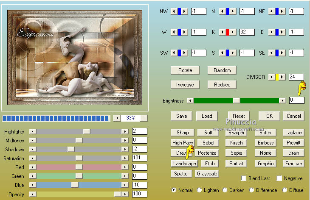This screenshot has width=310, height=200.
Task: Apply the Landscape preset
Action: pyautogui.click(x=184, y=164)
